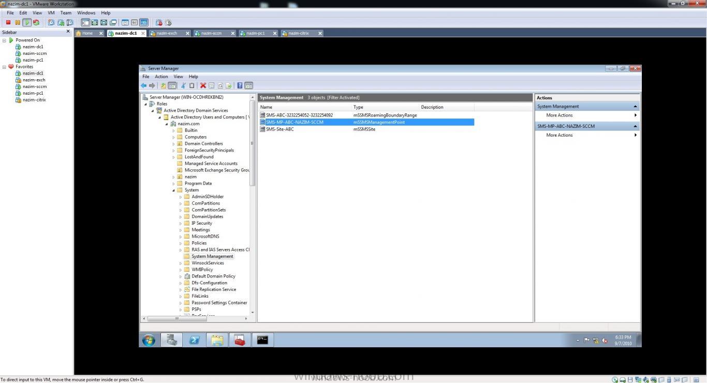
Task: Click the red Delete X toolbar icon
Action: [203, 85]
